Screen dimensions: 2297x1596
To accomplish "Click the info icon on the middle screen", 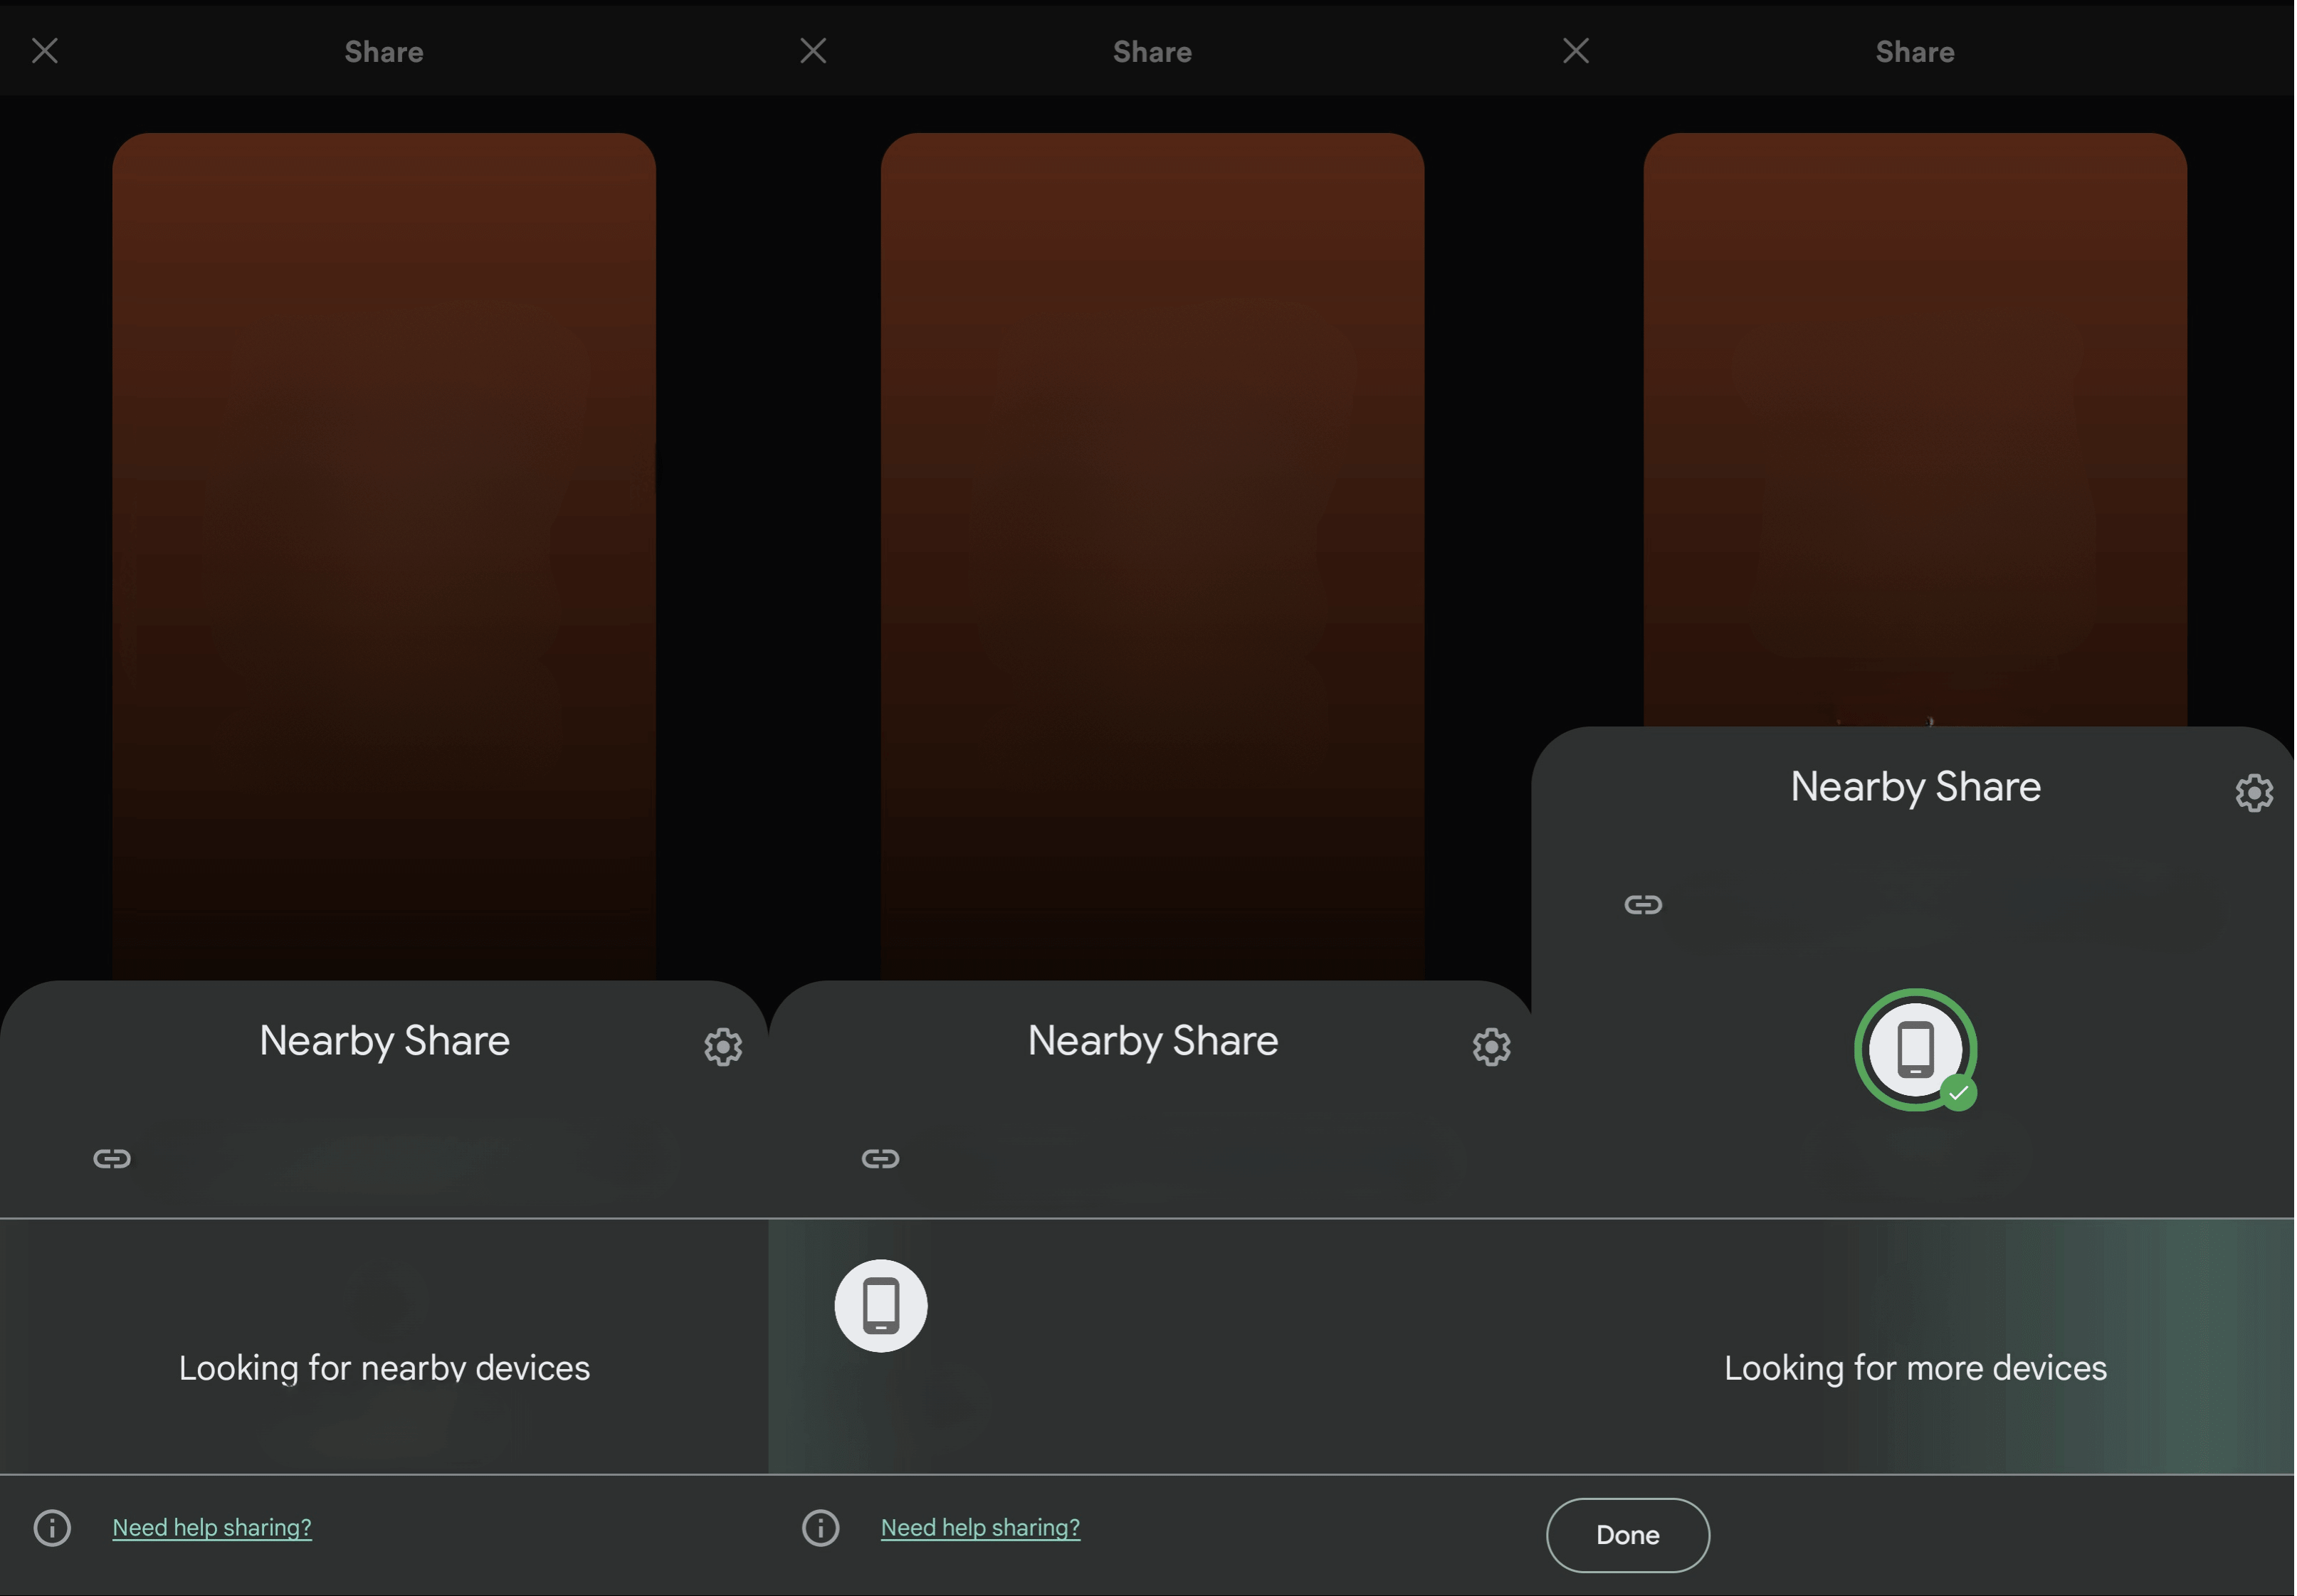I will tap(820, 1528).
